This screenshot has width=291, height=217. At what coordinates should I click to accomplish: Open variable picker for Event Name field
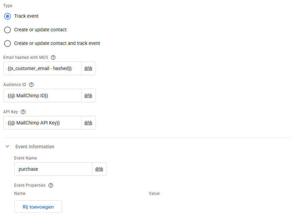click(x=99, y=169)
